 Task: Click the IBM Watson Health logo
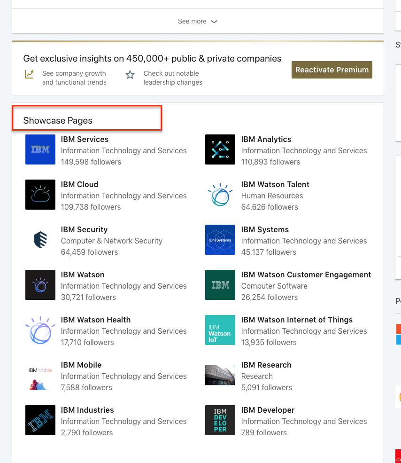click(40, 330)
